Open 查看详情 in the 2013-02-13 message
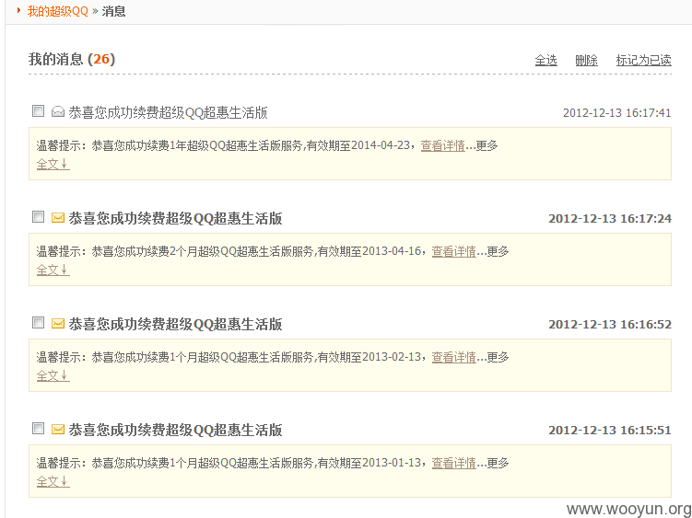 (453, 357)
